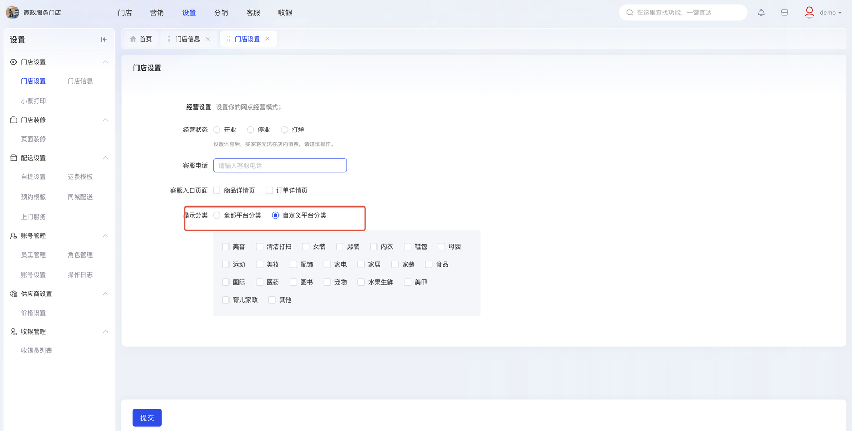
Task: Click the 客服电话 input field
Action: point(280,165)
